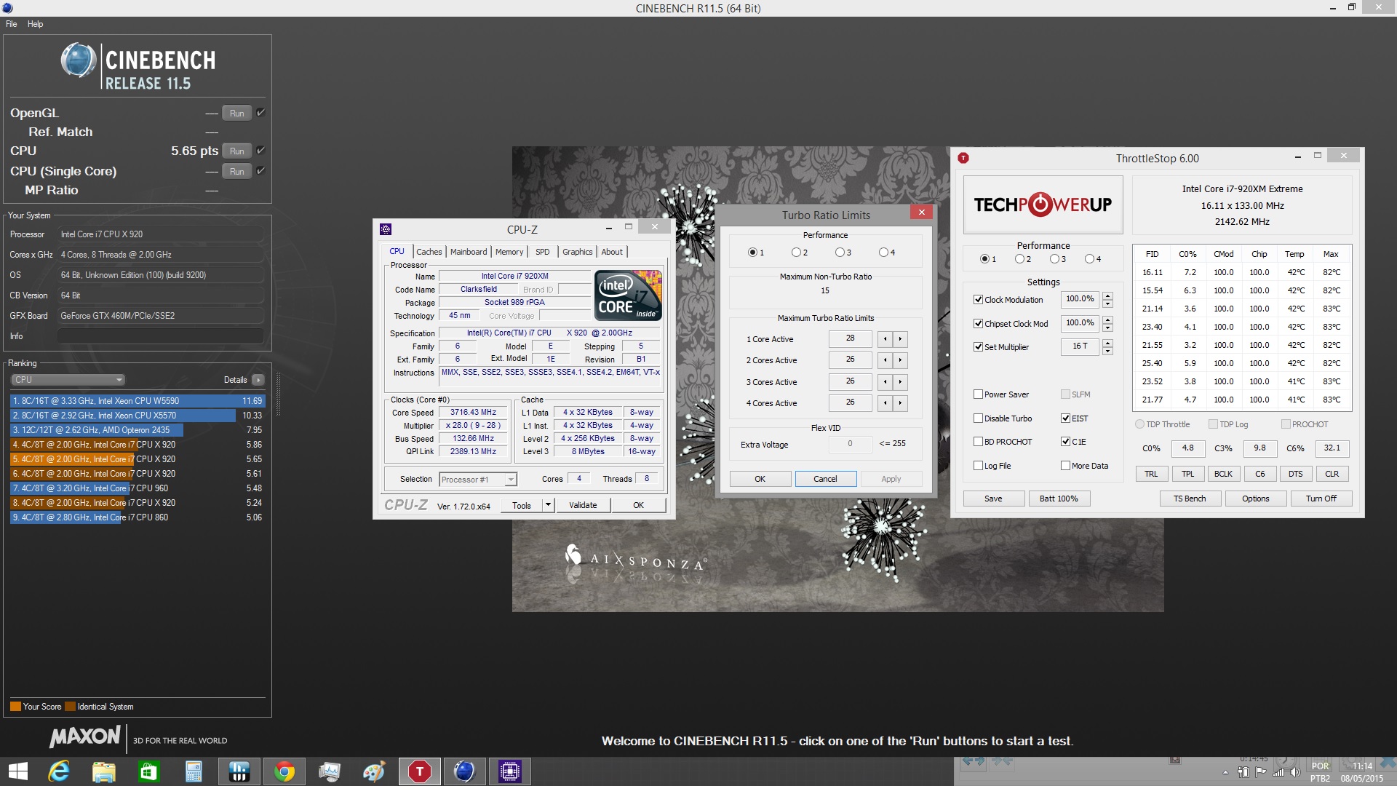1397x786 pixels.
Task: Switch to Memory tab in CPU-Z
Action: pyautogui.click(x=509, y=252)
